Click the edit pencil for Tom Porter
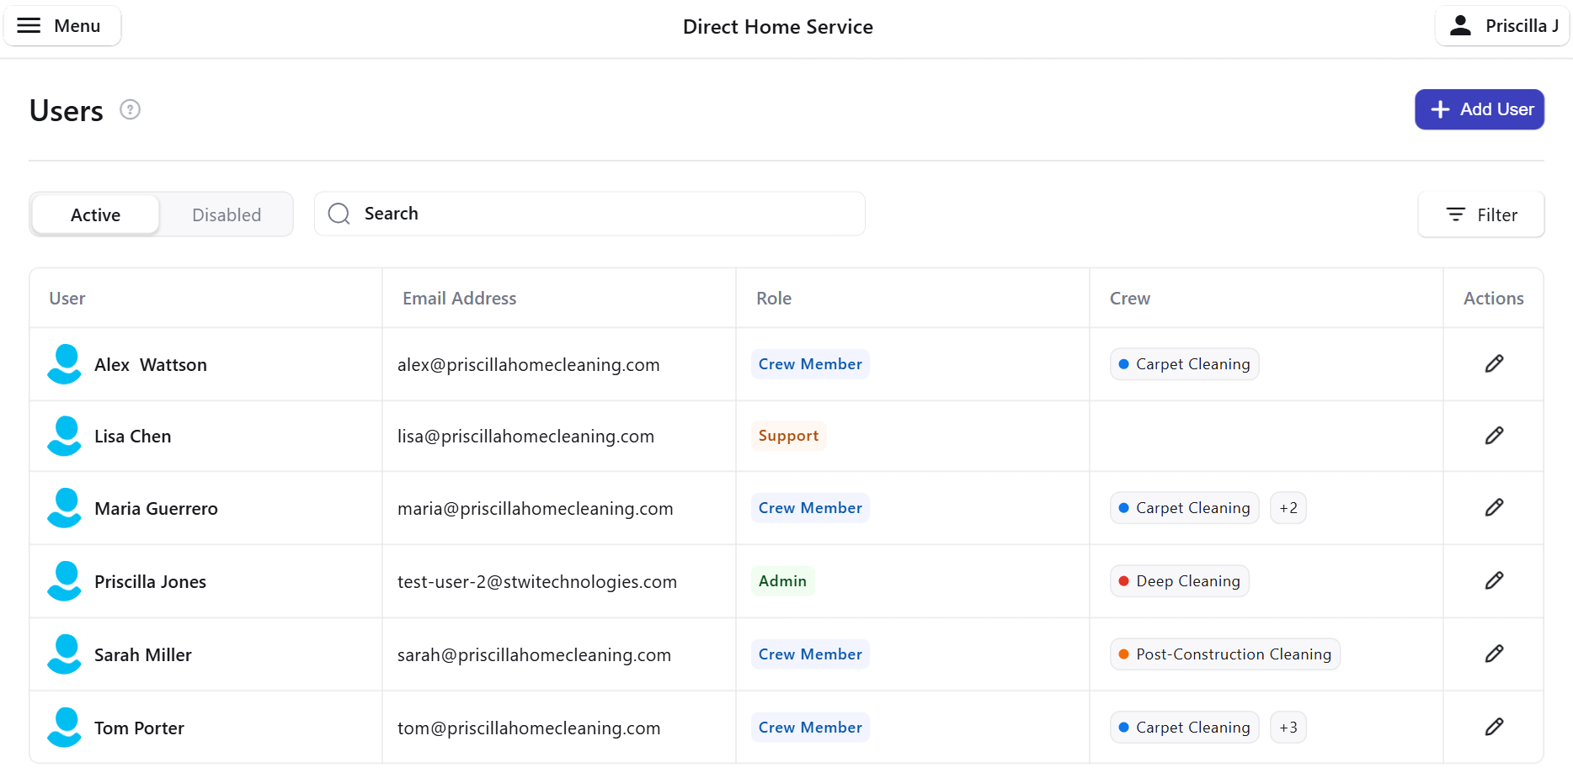The image size is (1573, 773). [x=1493, y=728]
